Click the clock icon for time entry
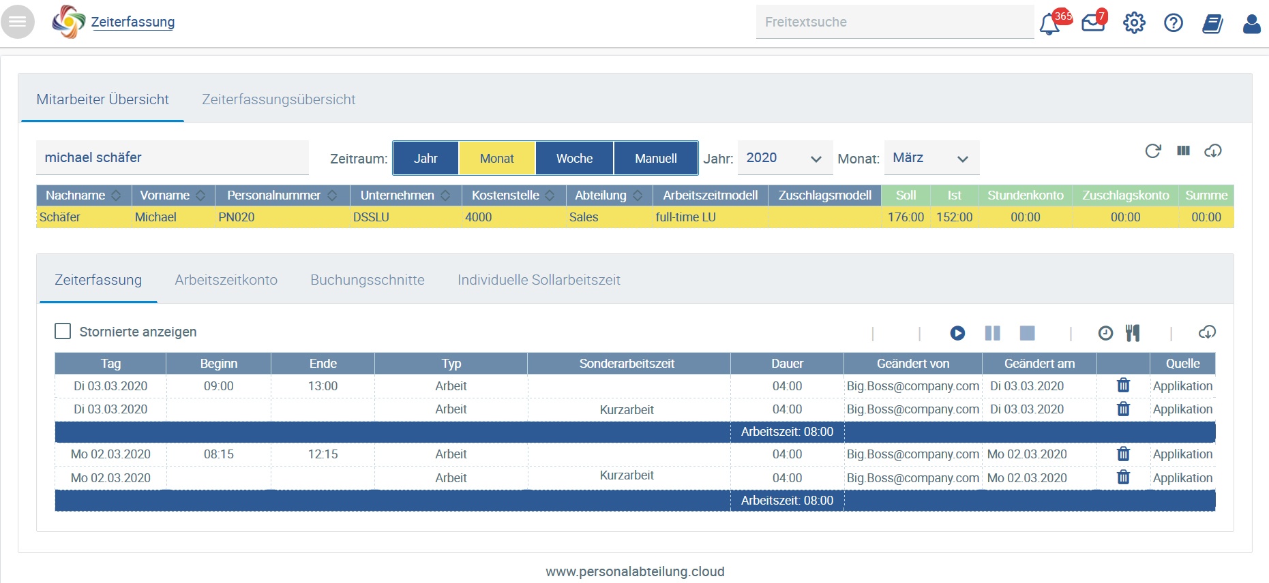1269x583 pixels. coord(1106,333)
